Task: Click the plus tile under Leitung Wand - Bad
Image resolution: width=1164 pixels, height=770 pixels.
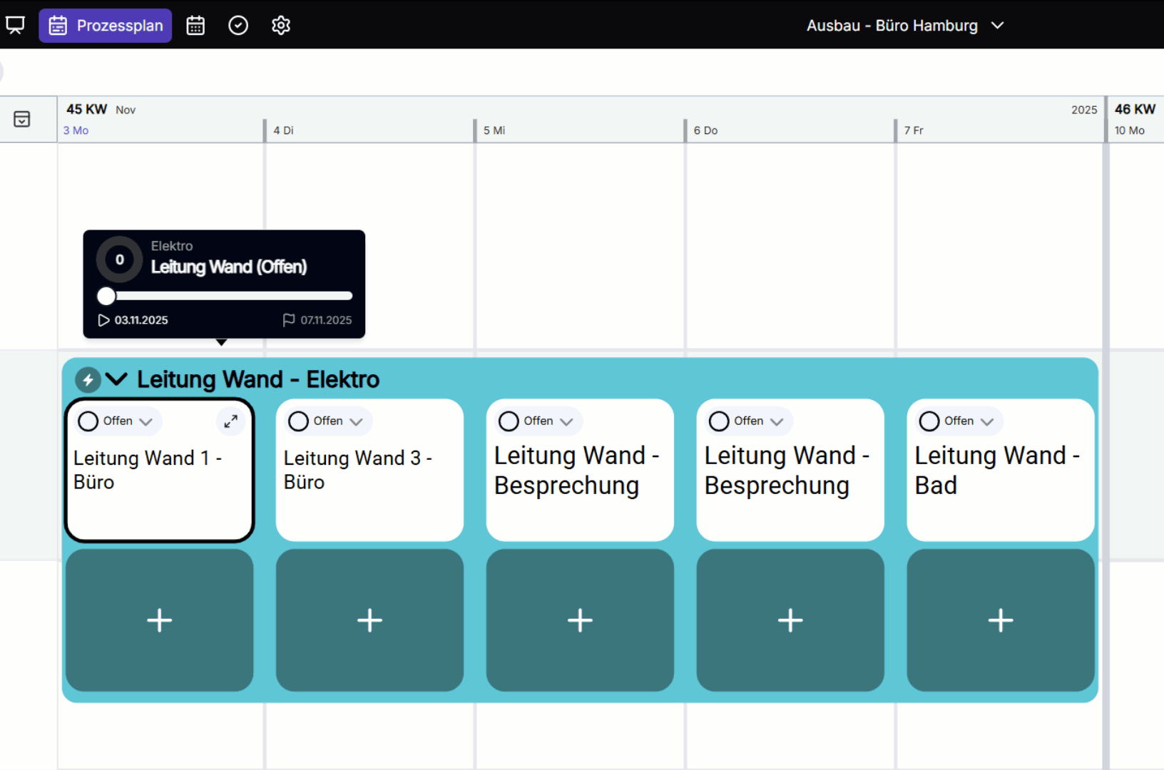Action: (x=1000, y=620)
